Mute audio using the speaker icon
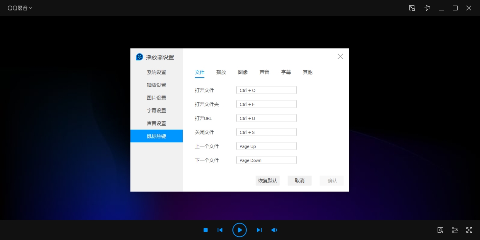480x240 pixels. click(x=274, y=230)
